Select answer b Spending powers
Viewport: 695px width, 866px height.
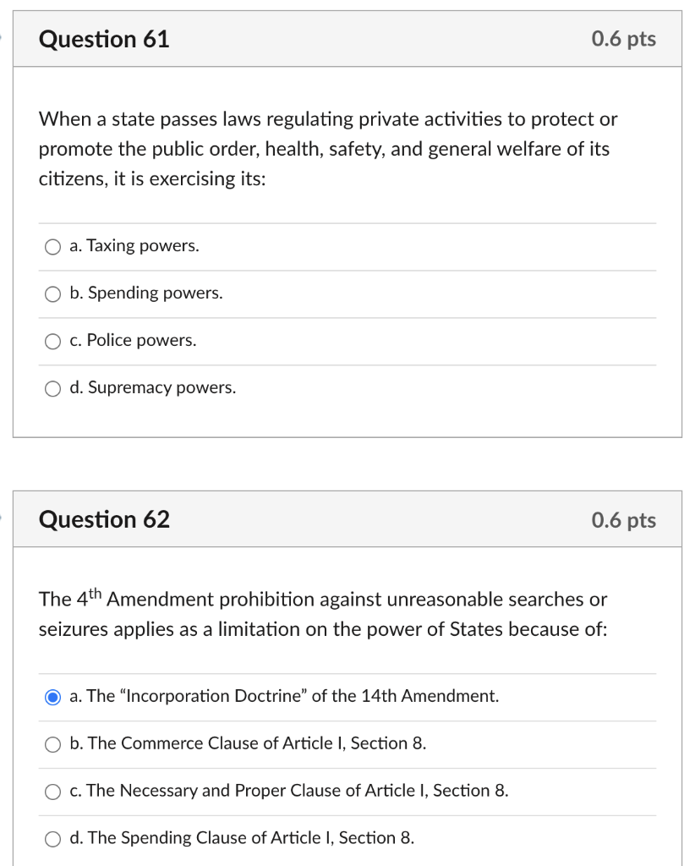tap(52, 293)
